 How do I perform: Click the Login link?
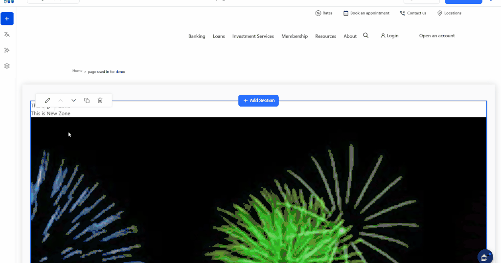point(392,36)
